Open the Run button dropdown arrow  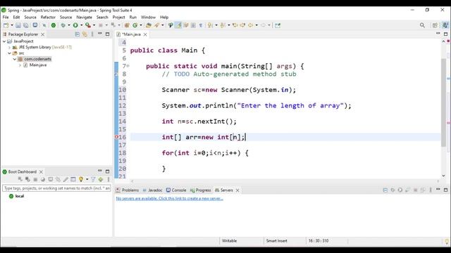82,25
